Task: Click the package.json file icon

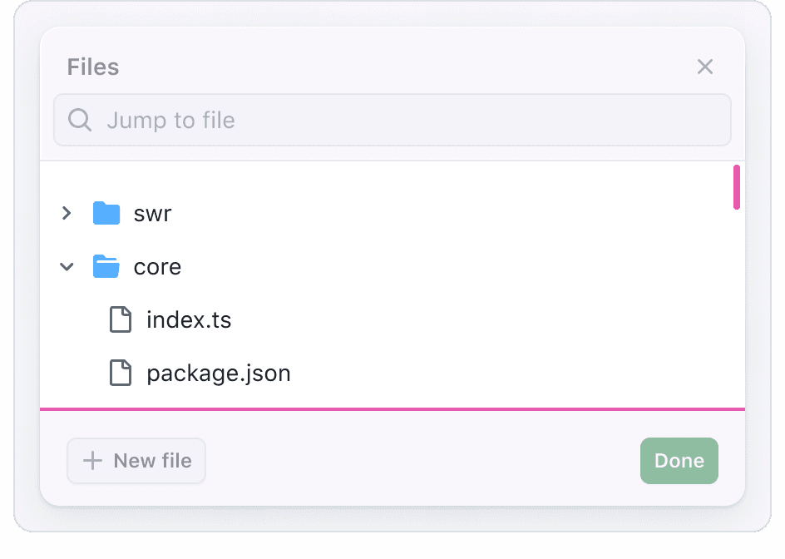Action: pyautogui.click(x=121, y=373)
